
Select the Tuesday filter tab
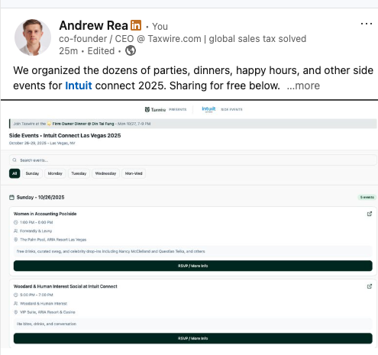79,173
